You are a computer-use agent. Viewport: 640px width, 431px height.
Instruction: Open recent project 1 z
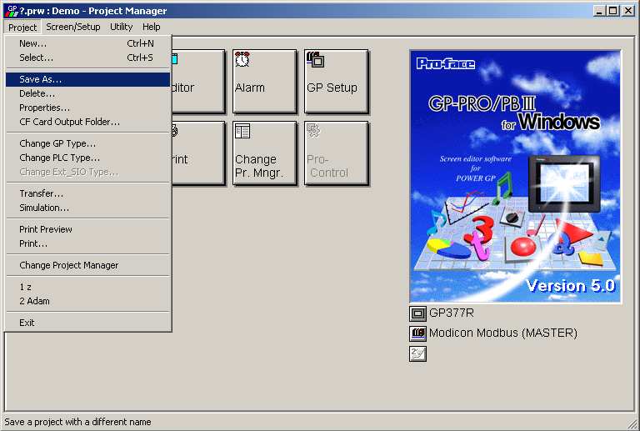87,287
